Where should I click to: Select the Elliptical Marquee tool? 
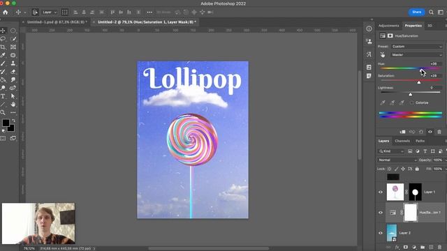tap(13, 31)
